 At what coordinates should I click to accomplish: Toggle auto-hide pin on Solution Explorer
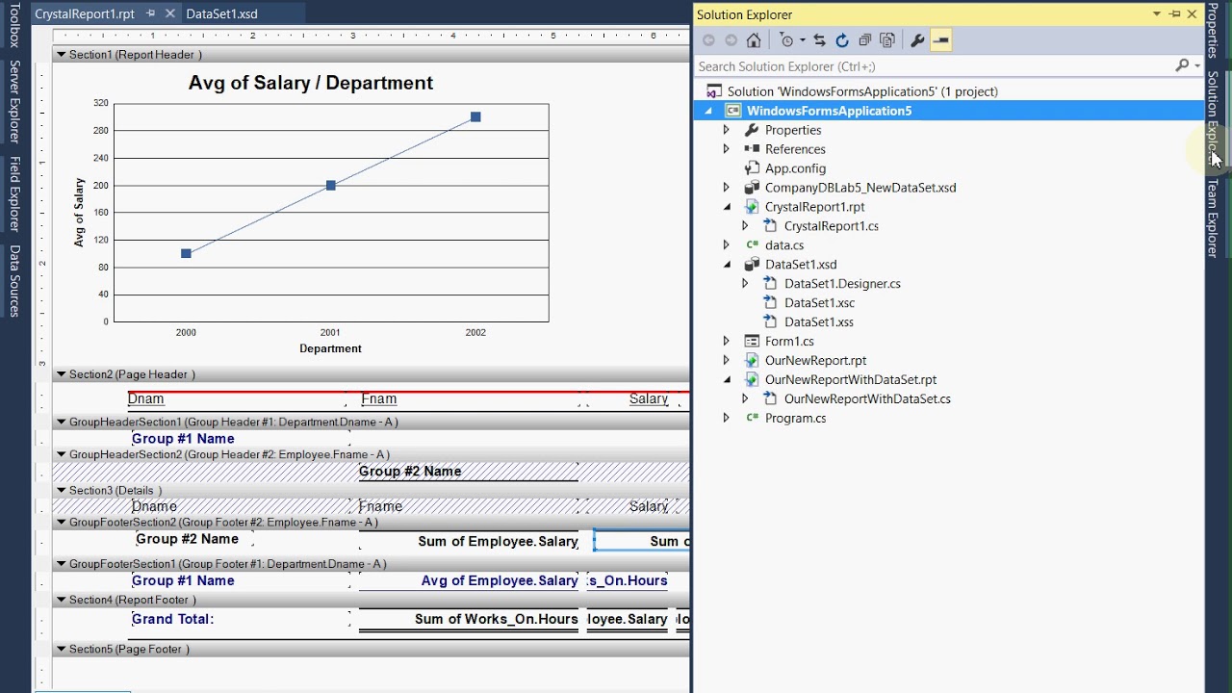pyautogui.click(x=1174, y=14)
